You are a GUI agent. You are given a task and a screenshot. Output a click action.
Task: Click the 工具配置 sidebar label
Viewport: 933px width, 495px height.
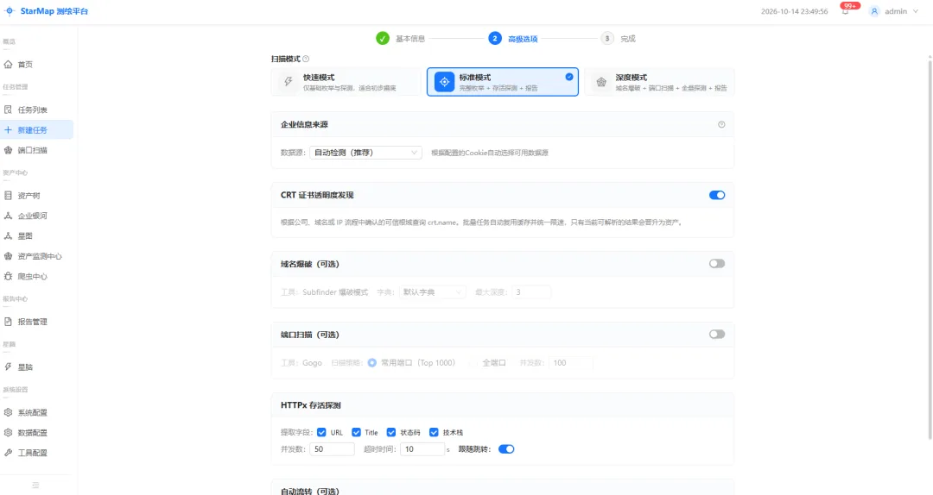coord(32,453)
